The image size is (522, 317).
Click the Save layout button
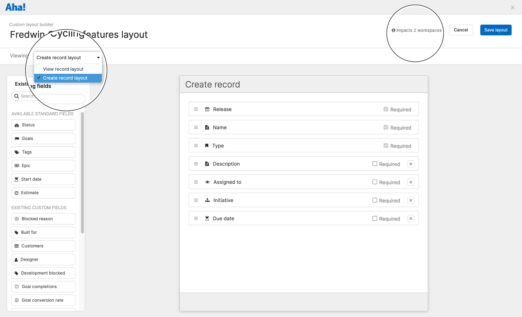(x=496, y=30)
